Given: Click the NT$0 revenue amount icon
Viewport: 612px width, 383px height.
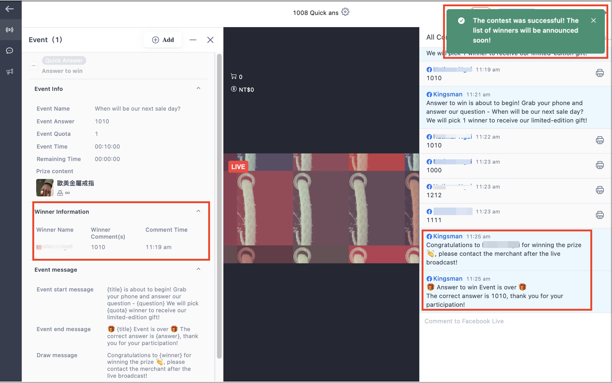Looking at the screenshot, I should point(234,89).
